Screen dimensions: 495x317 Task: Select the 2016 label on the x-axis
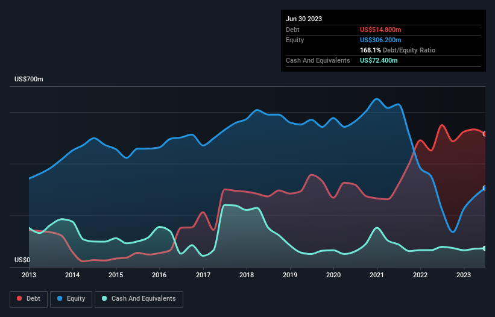tap(159, 275)
